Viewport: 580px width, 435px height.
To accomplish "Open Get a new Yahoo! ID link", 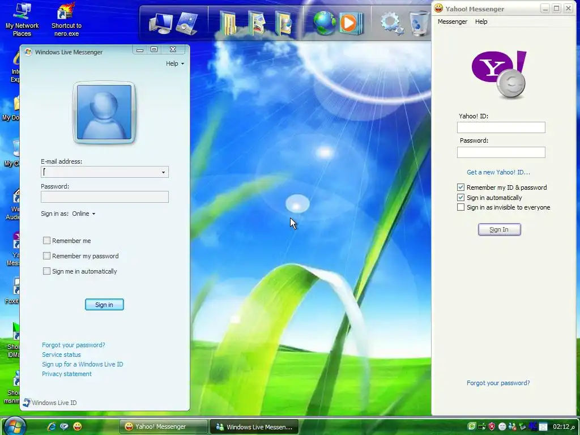I will [498, 172].
